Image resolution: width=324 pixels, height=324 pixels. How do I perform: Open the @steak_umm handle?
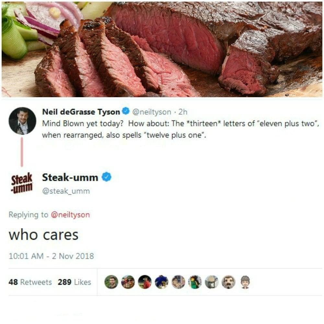66,191
